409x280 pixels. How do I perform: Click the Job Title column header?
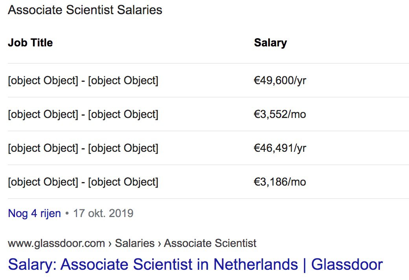pyautogui.click(x=30, y=42)
